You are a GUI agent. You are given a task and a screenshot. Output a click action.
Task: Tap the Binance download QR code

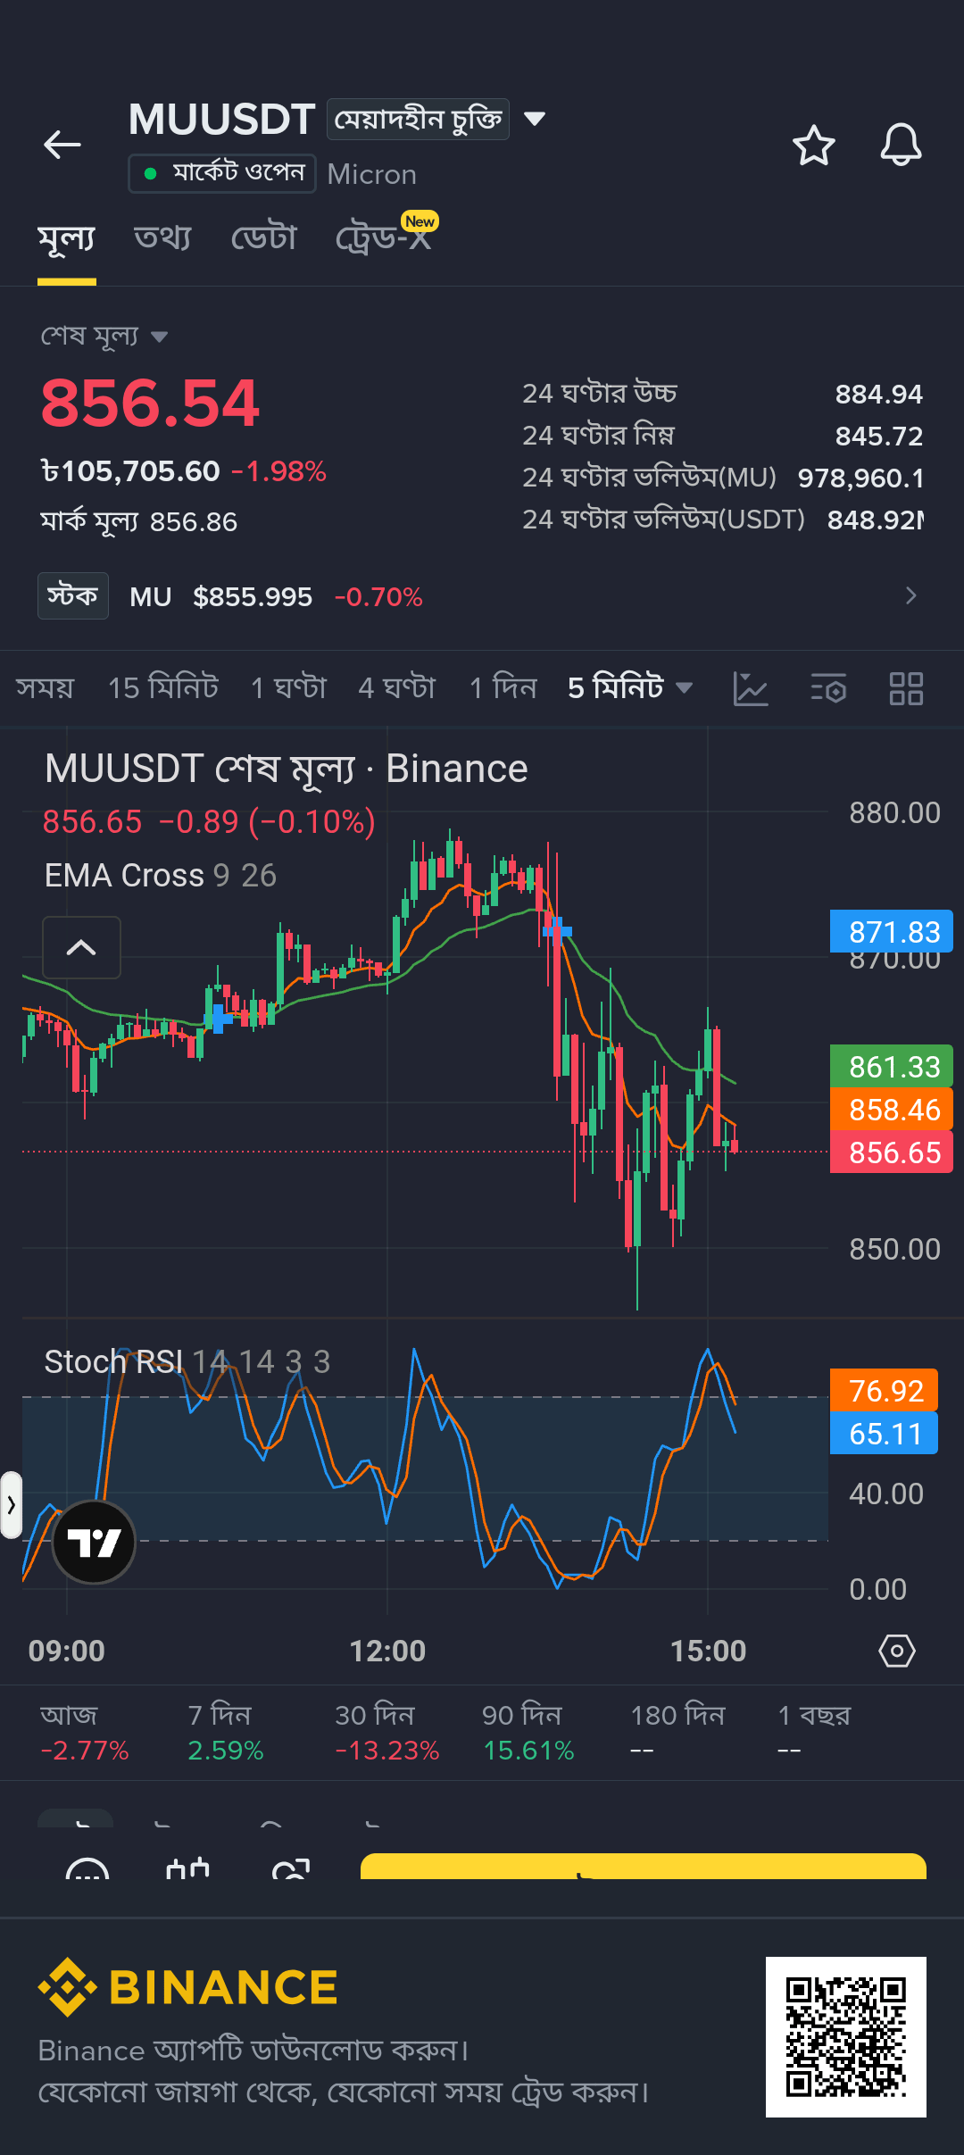(x=846, y=2037)
